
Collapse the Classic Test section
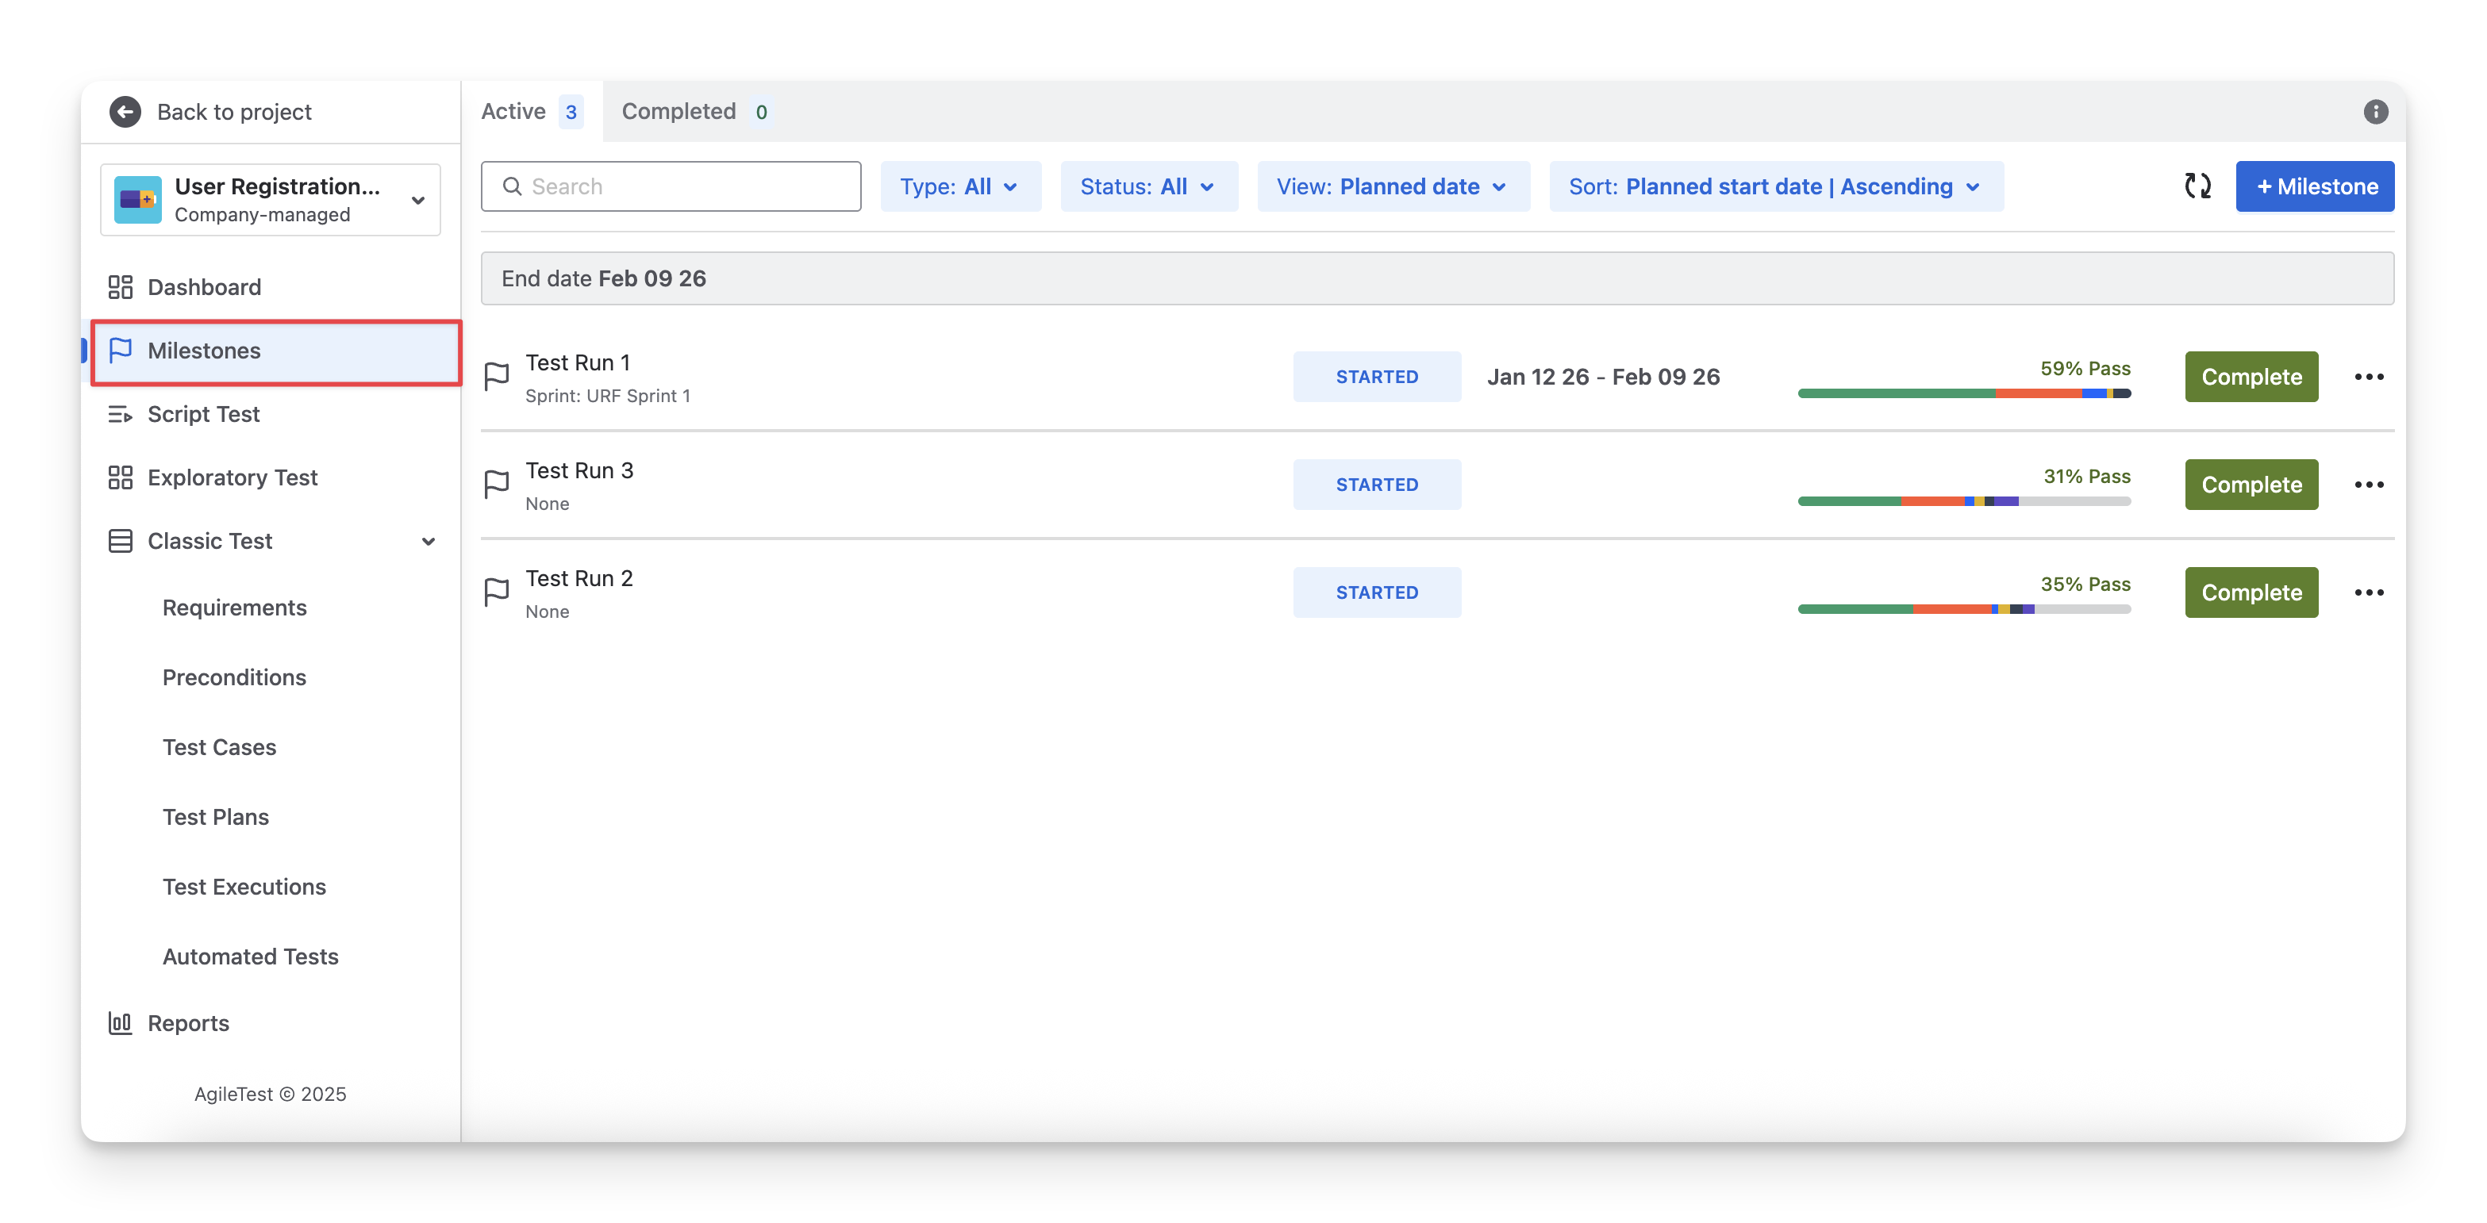[428, 542]
